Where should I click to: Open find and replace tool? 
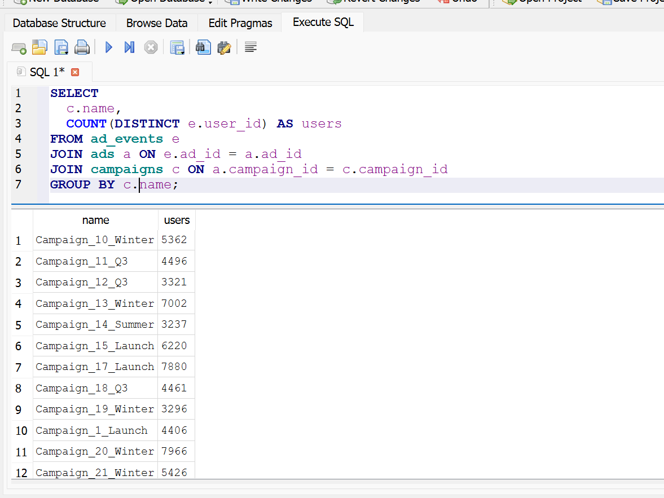225,48
